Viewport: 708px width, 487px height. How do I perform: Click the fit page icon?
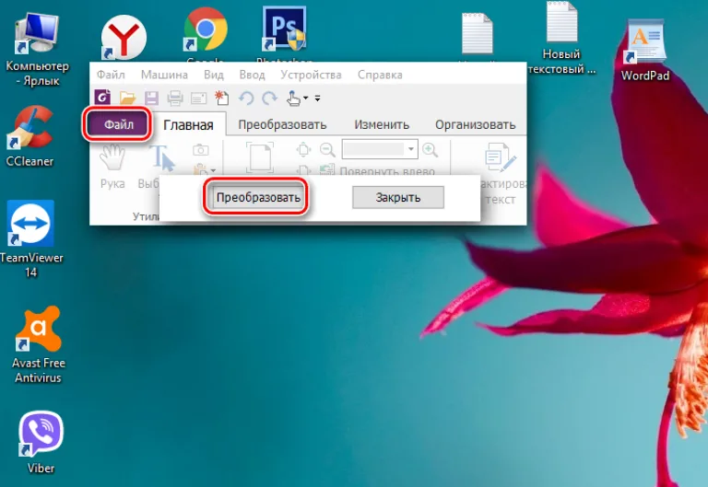260,157
